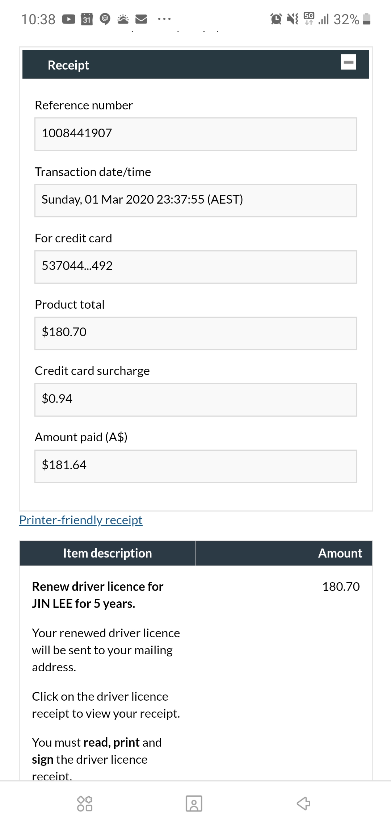Tap the YouTube notification icon in status bar
This screenshot has width=391, height=826.
(x=69, y=19)
